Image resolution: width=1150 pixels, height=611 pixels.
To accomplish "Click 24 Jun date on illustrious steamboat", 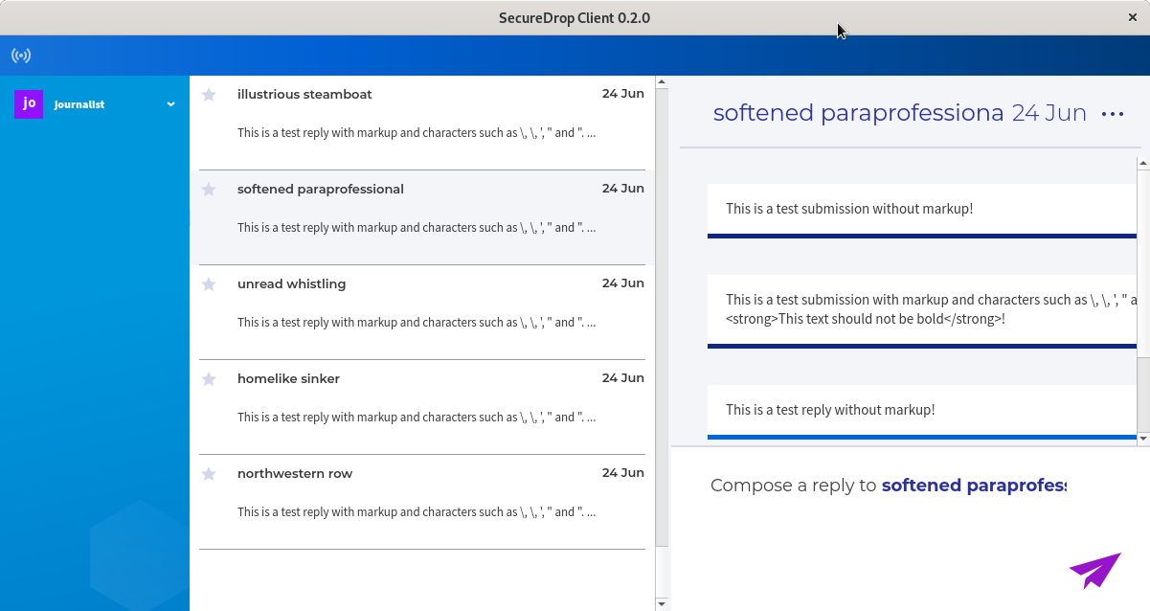I will tap(622, 94).
